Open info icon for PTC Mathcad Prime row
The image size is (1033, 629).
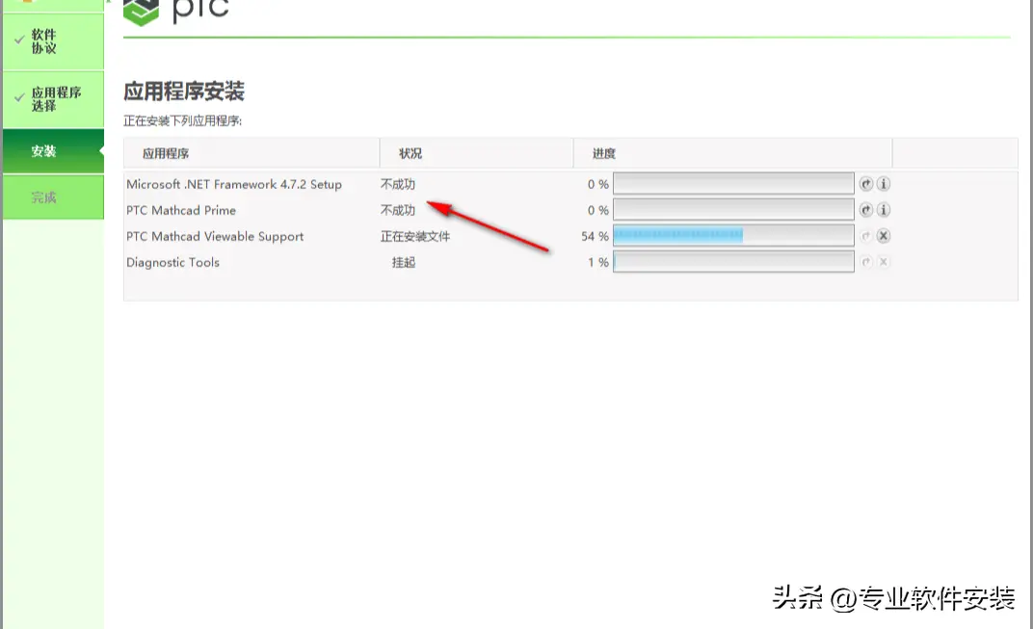(884, 210)
